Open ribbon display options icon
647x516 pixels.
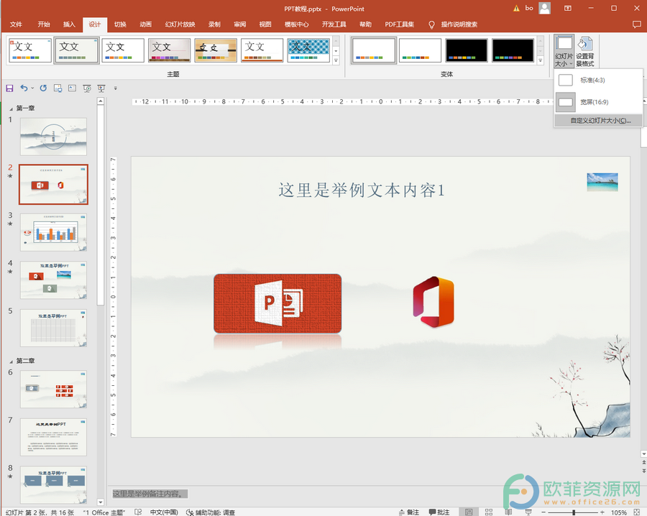pos(568,8)
